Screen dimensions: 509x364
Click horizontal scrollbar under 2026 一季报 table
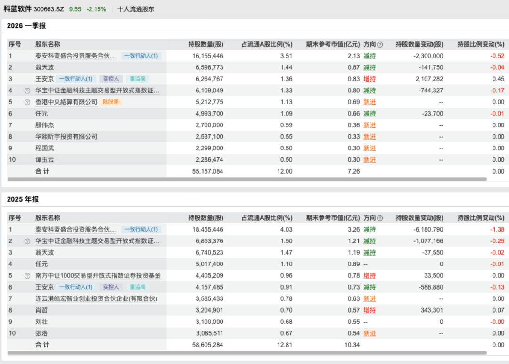pyautogui.click(x=247, y=179)
